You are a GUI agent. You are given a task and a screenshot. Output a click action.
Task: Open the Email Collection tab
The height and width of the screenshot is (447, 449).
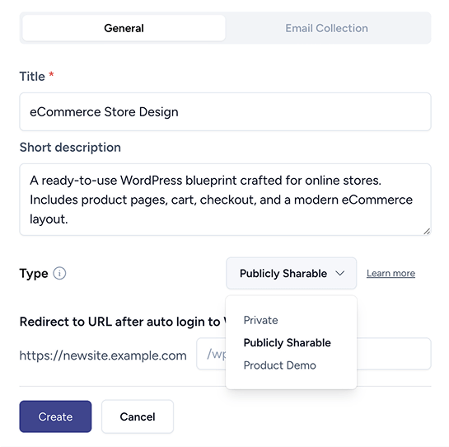coord(327,28)
